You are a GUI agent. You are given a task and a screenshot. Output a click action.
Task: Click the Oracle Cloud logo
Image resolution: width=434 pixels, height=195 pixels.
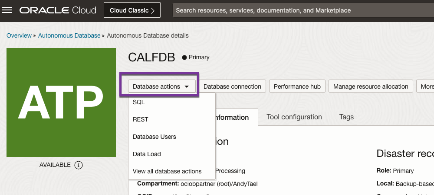coord(58,10)
